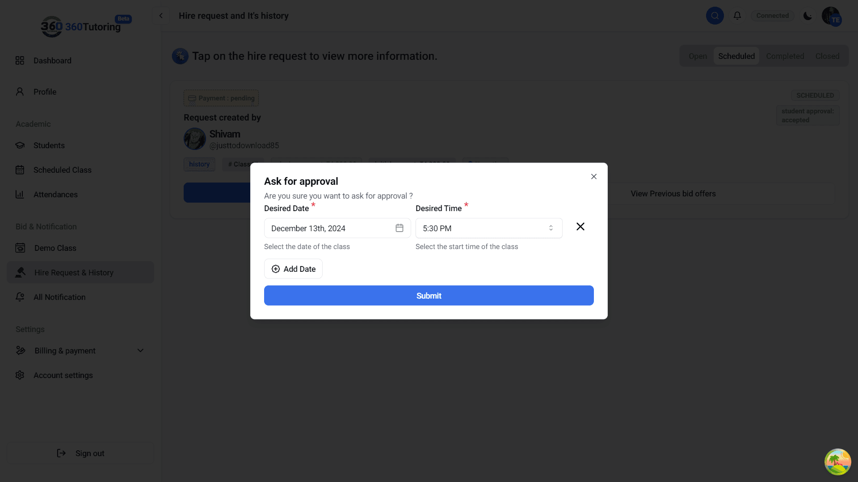Click the palm tree floating widget icon
The width and height of the screenshot is (858, 482).
coord(837,462)
